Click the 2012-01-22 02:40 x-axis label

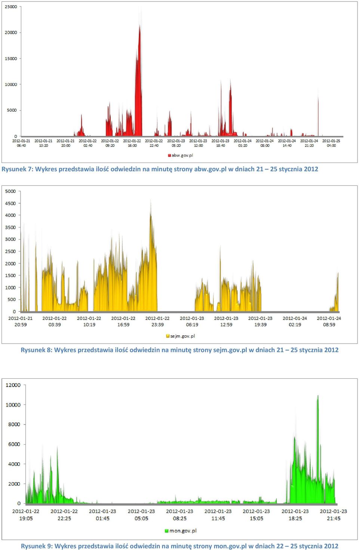tap(88, 143)
